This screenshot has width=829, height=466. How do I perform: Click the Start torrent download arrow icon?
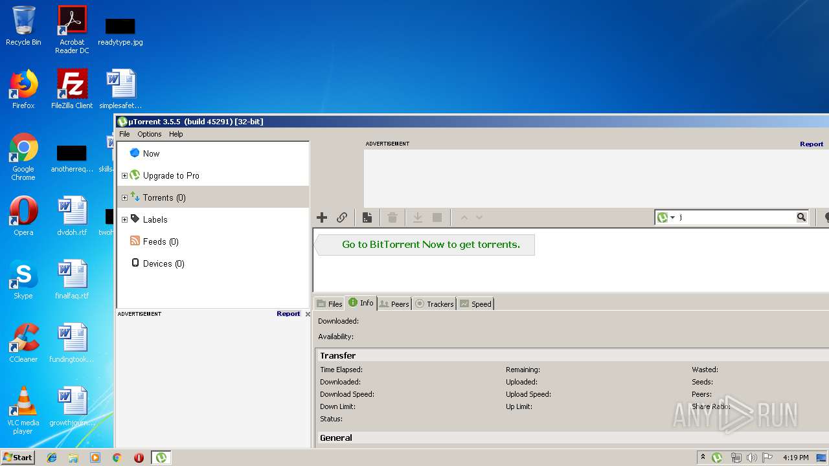click(418, 217)
